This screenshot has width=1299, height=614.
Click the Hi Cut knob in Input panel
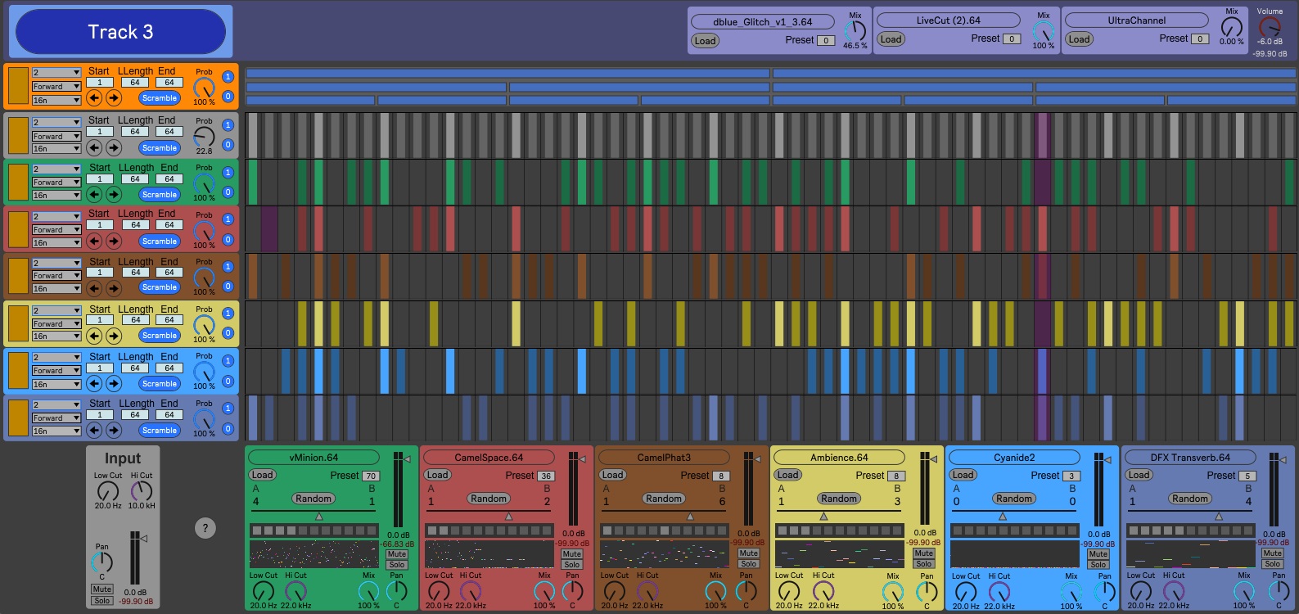point(142,491)
